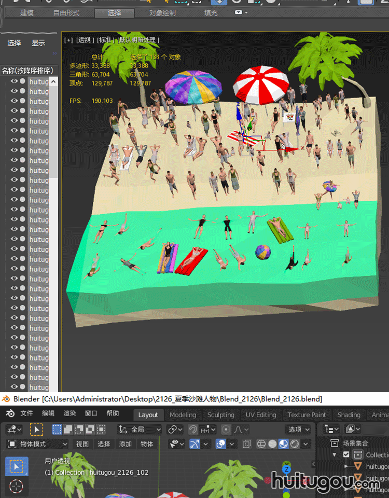Toggle the viewport gizmo icon
Viewport: 389px width, 498px height.
point(195,444)
